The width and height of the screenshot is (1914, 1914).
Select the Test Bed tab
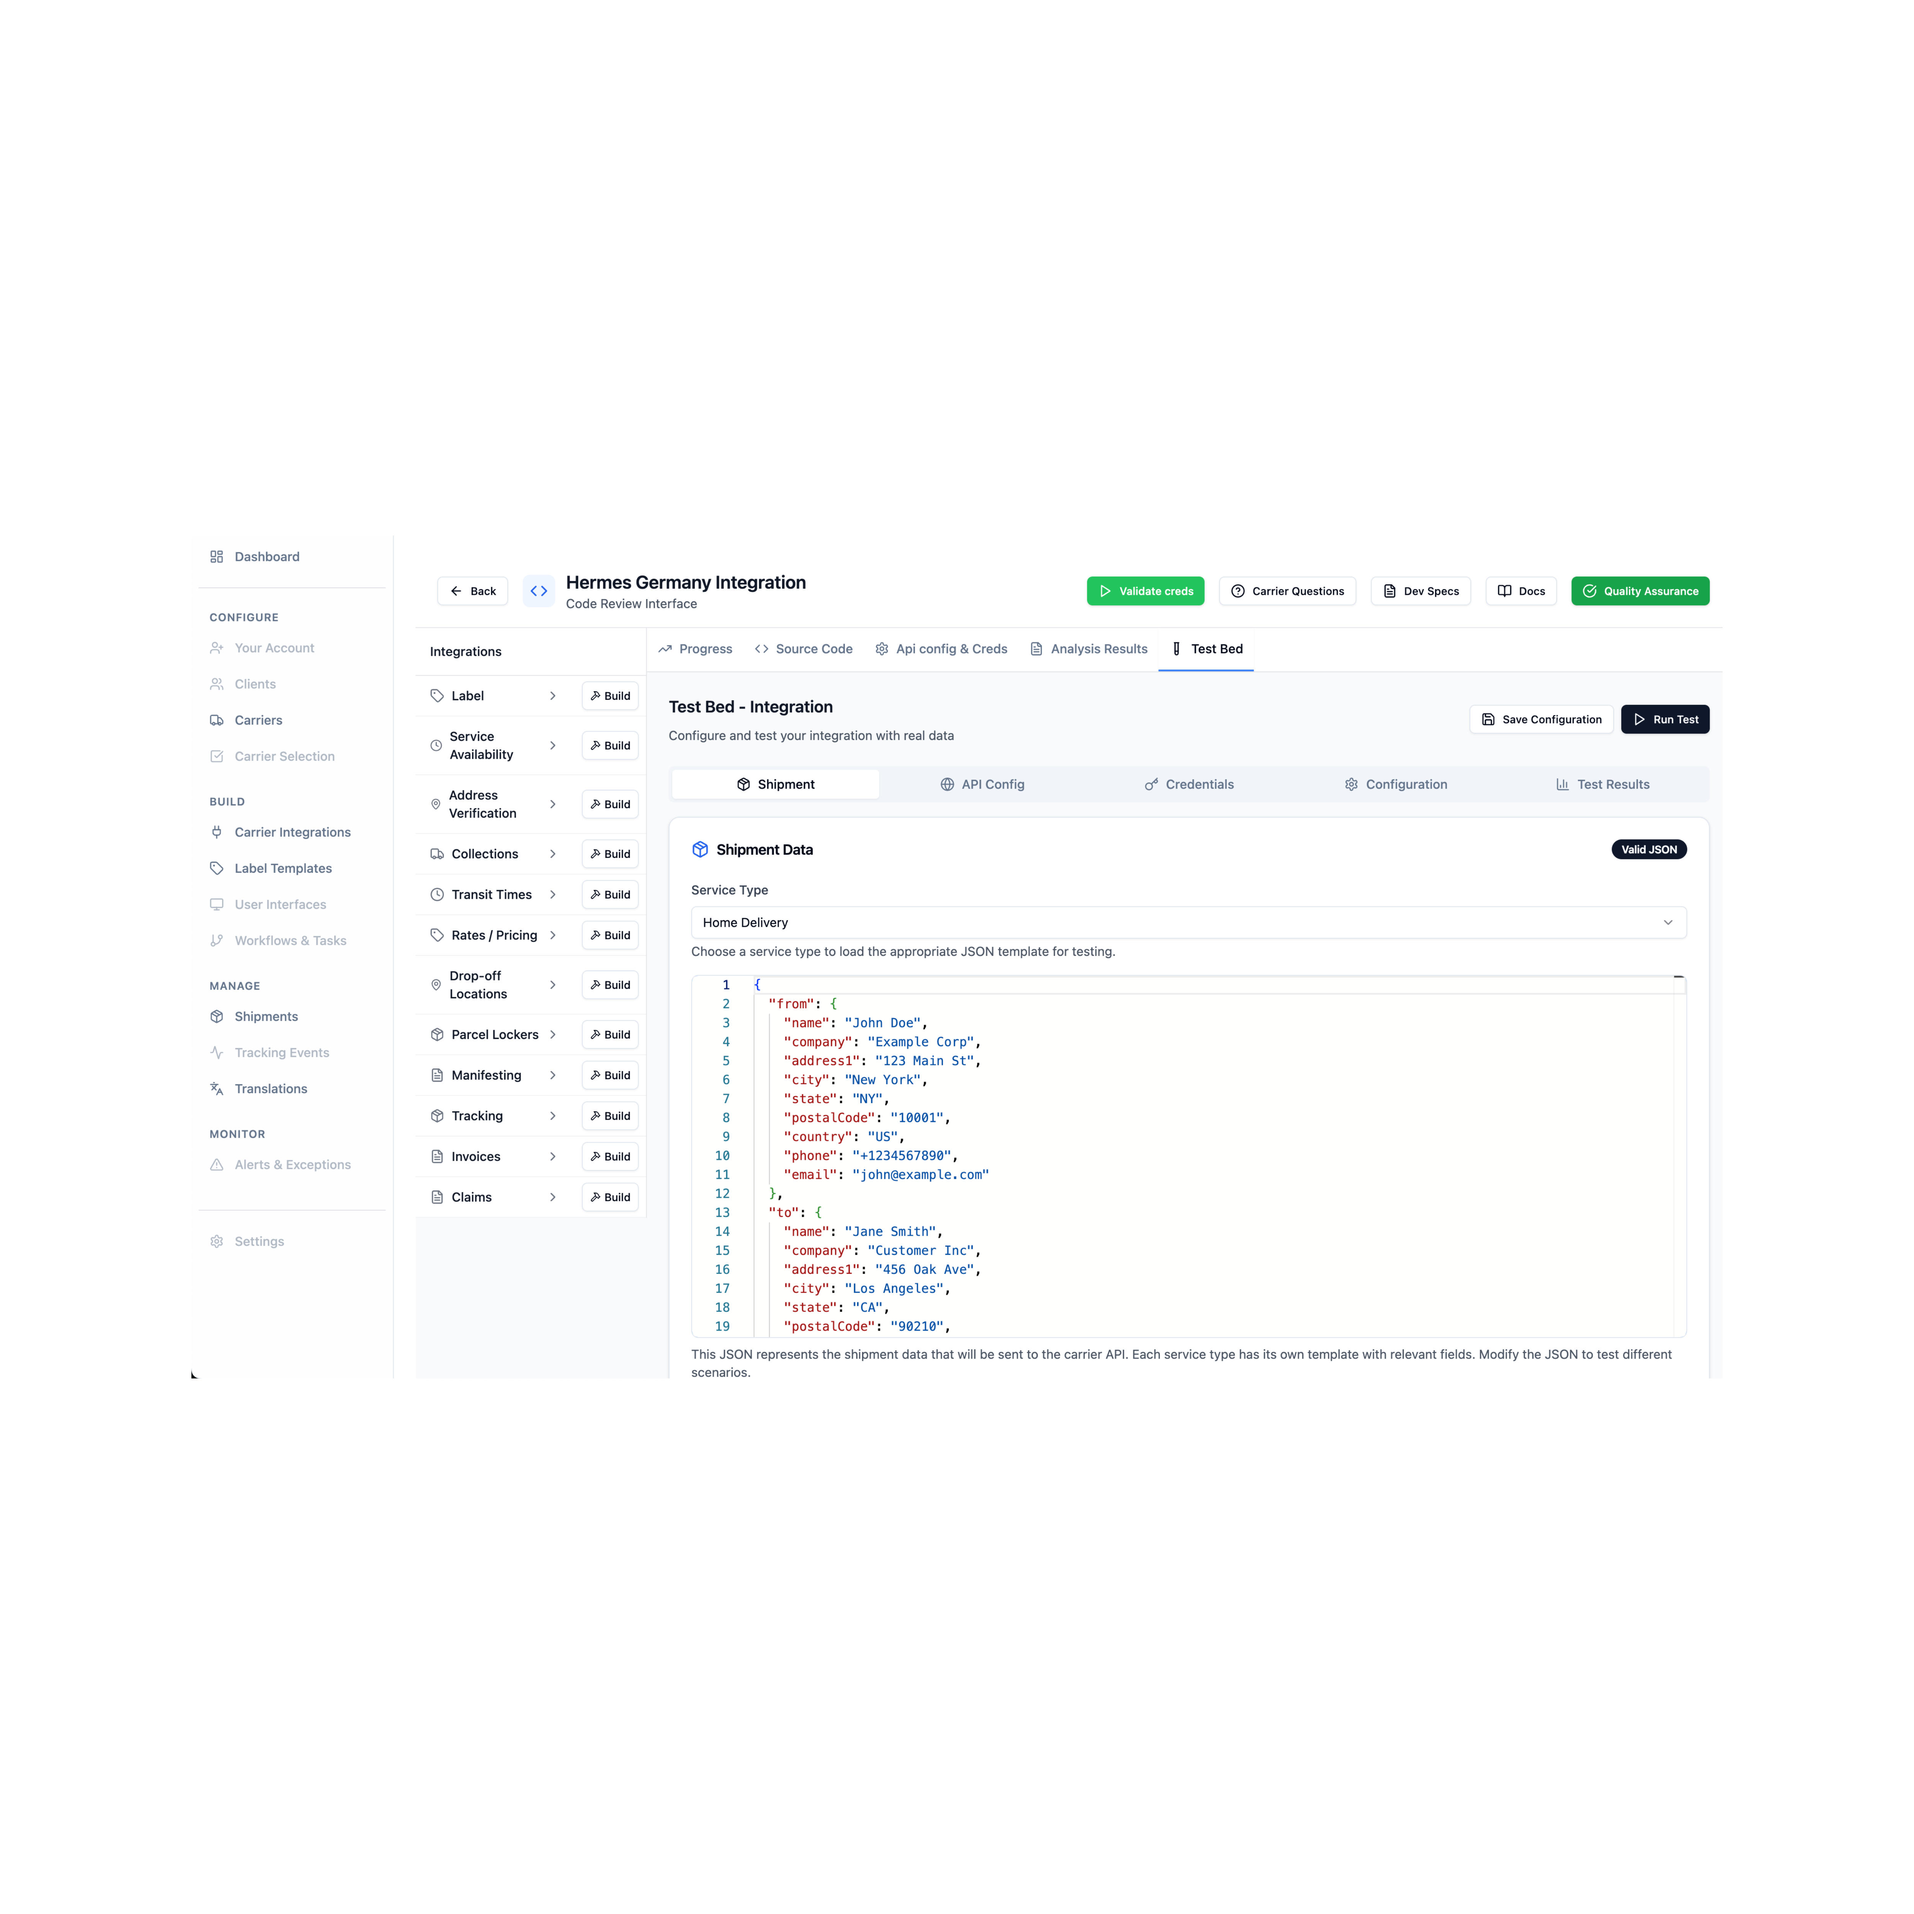(x=1207, y=649)
